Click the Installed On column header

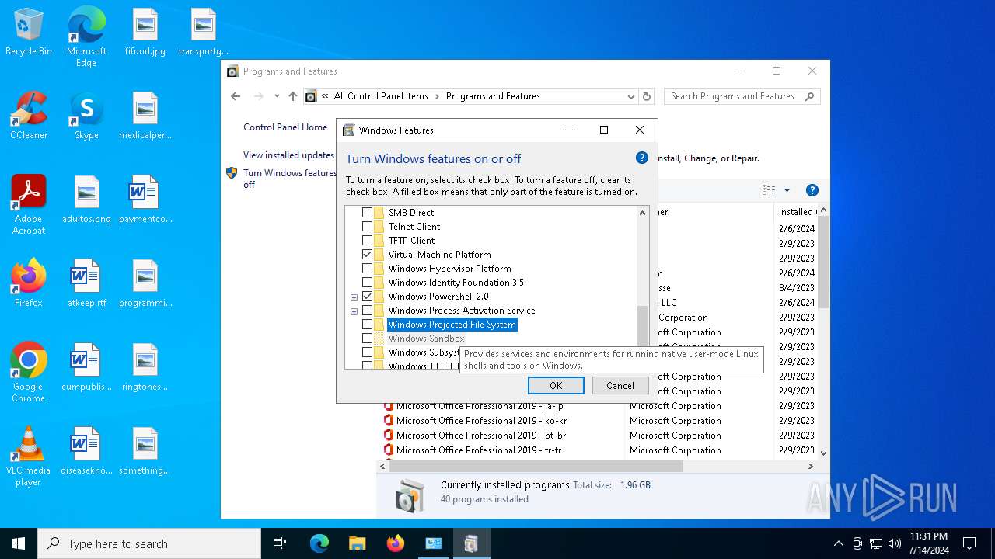797,212
